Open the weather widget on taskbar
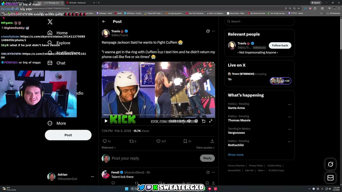Viewport: 342px width, 192px height. point(10,189)
